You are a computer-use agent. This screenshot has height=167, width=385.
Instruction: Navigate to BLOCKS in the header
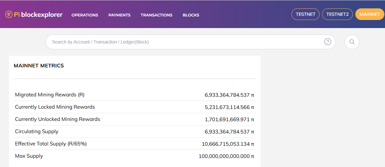point(191,15)
